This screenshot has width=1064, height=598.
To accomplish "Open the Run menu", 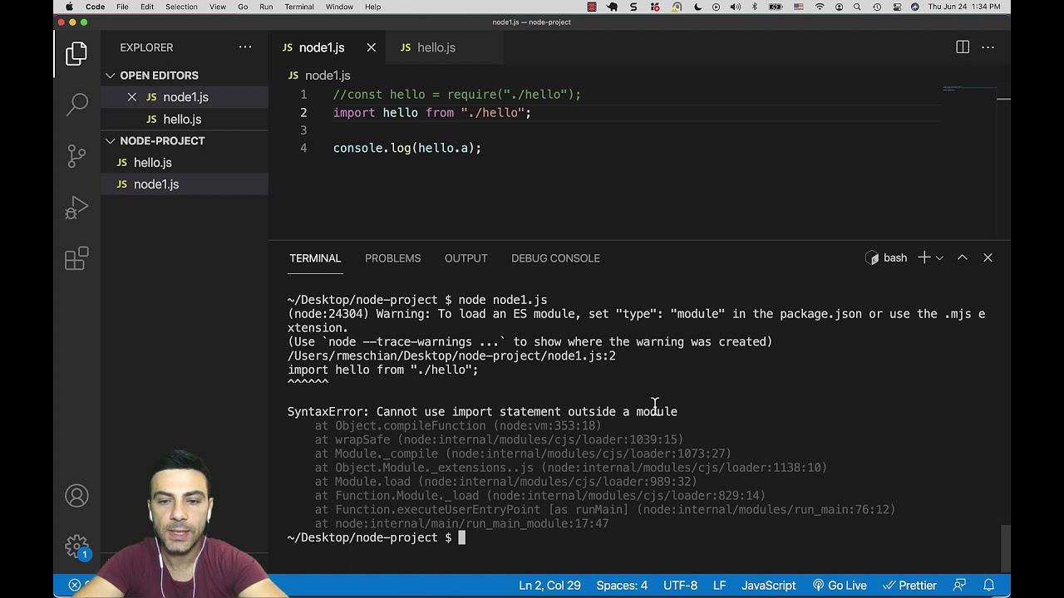I will (x=266, y=7).
